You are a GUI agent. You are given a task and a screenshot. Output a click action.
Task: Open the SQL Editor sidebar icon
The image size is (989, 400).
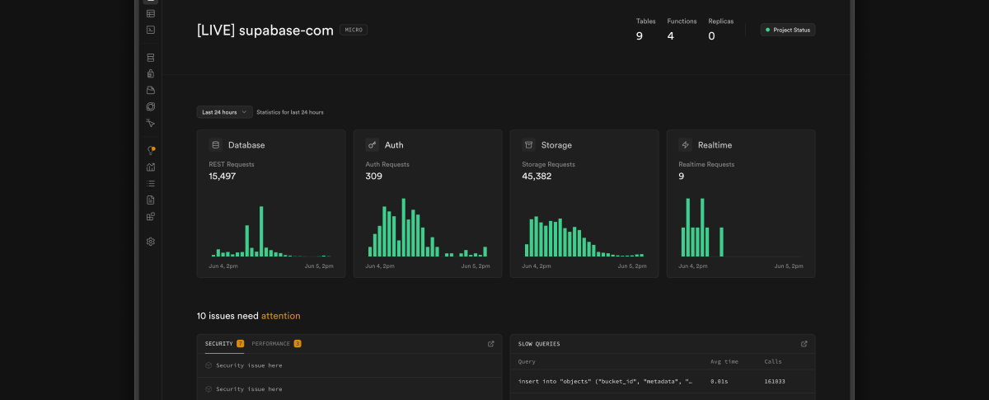tap(150, 30)
